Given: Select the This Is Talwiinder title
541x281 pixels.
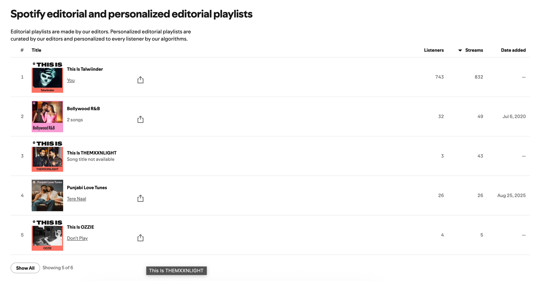Looking at the screenshot, I should coord(85,69).
